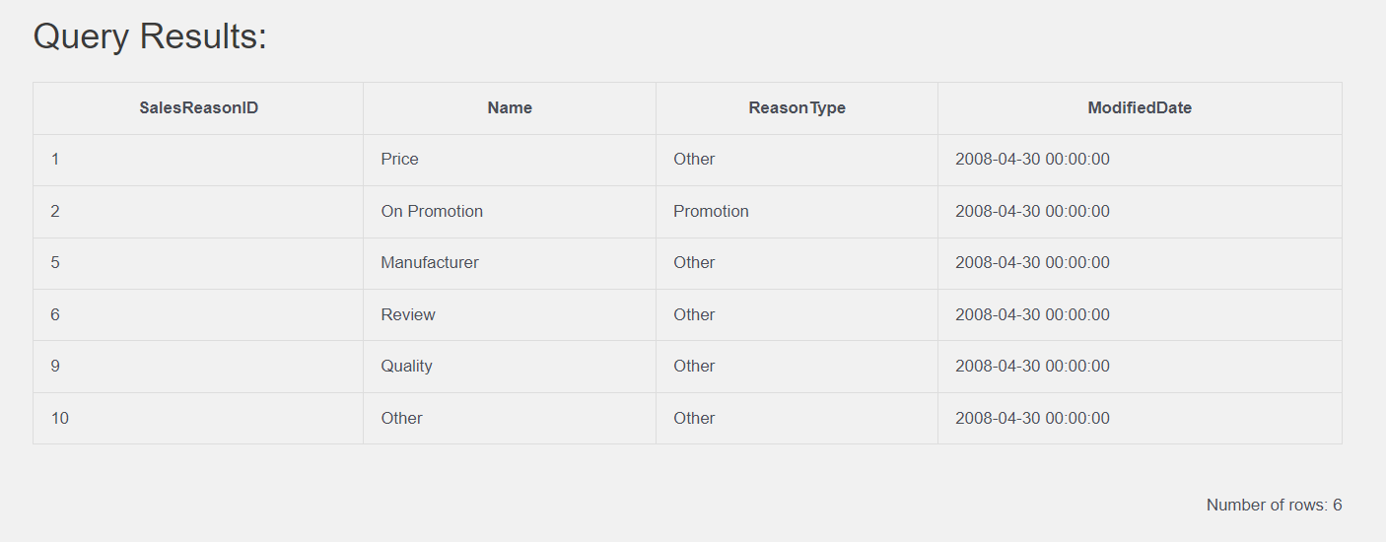Screen dimensions: 1386x542
Task: Click the Promotion reason type cell
Action: tap(797, 212)
